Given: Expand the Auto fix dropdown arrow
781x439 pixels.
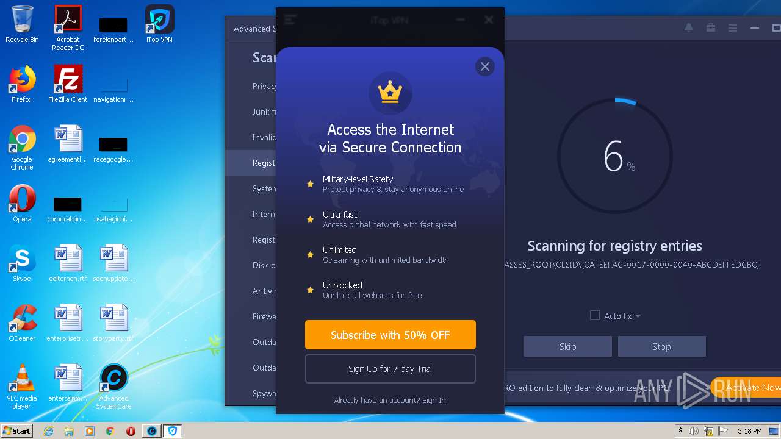Looking at the screenshot, I should click(638, 316).
